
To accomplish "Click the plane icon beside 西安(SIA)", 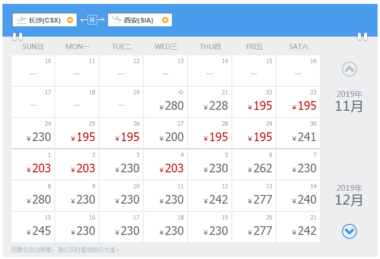I will click(117, 20).
